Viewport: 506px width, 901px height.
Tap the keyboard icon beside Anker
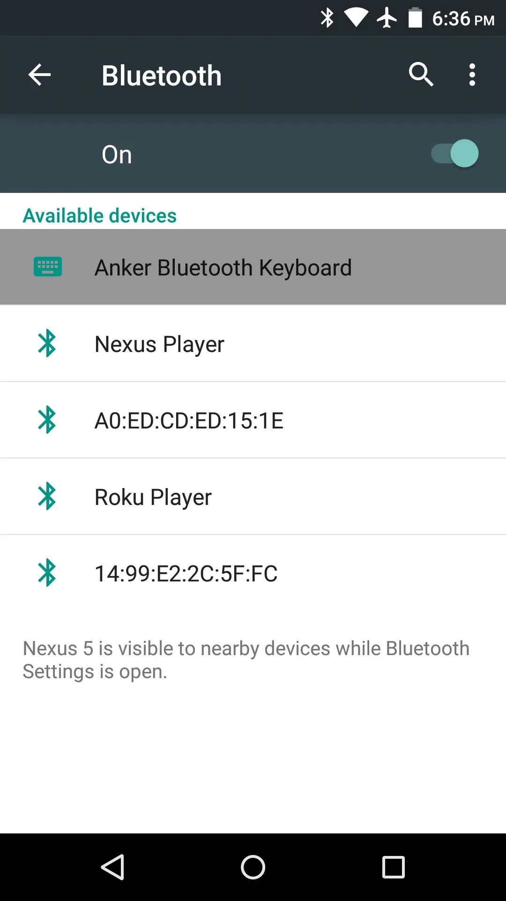coord(47,267)
